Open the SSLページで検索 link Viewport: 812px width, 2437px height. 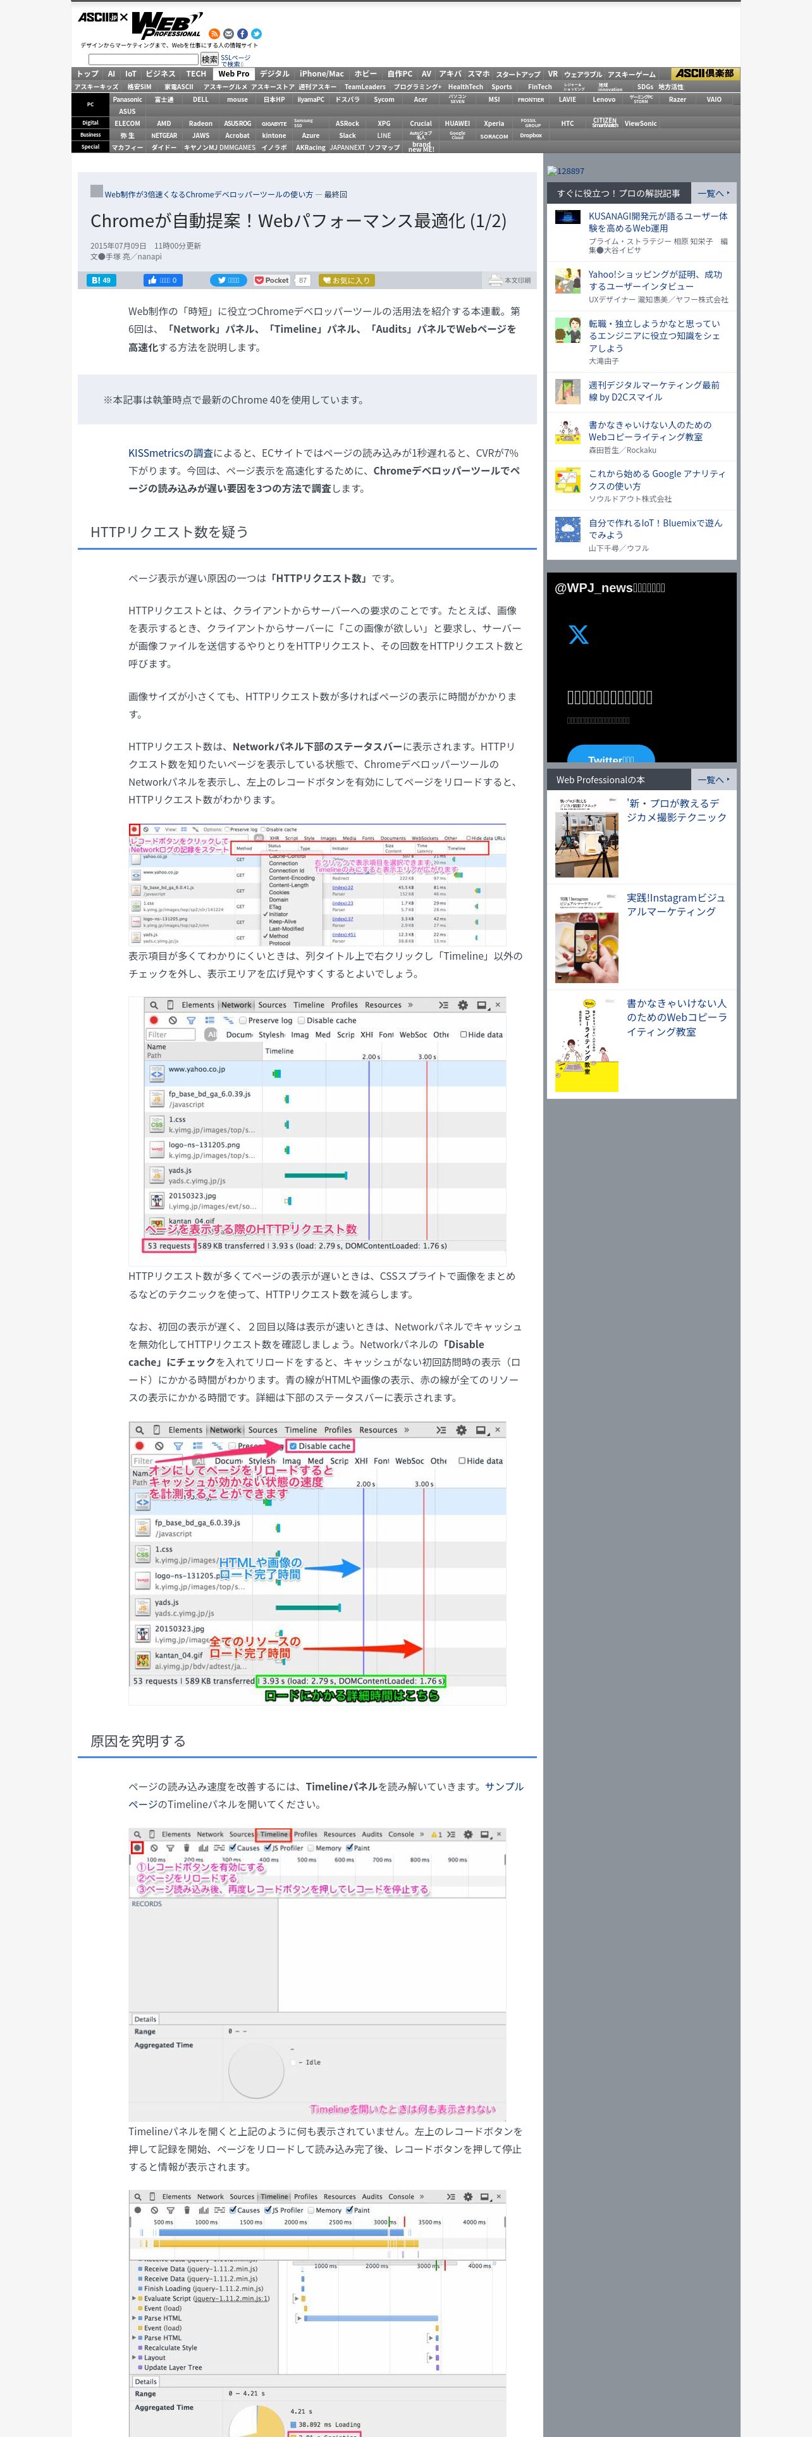click(235, 61)
